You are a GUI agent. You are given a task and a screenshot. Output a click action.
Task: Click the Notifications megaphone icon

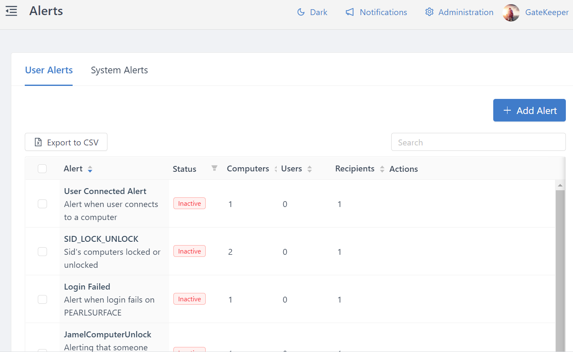pos(350,12)
